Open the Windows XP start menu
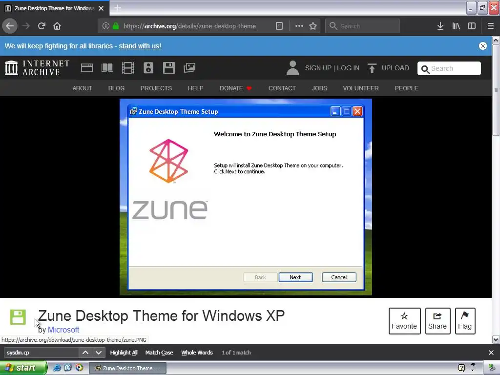This screenshot has width=500, height=375. pyautogui.click(x=23, y=368)
